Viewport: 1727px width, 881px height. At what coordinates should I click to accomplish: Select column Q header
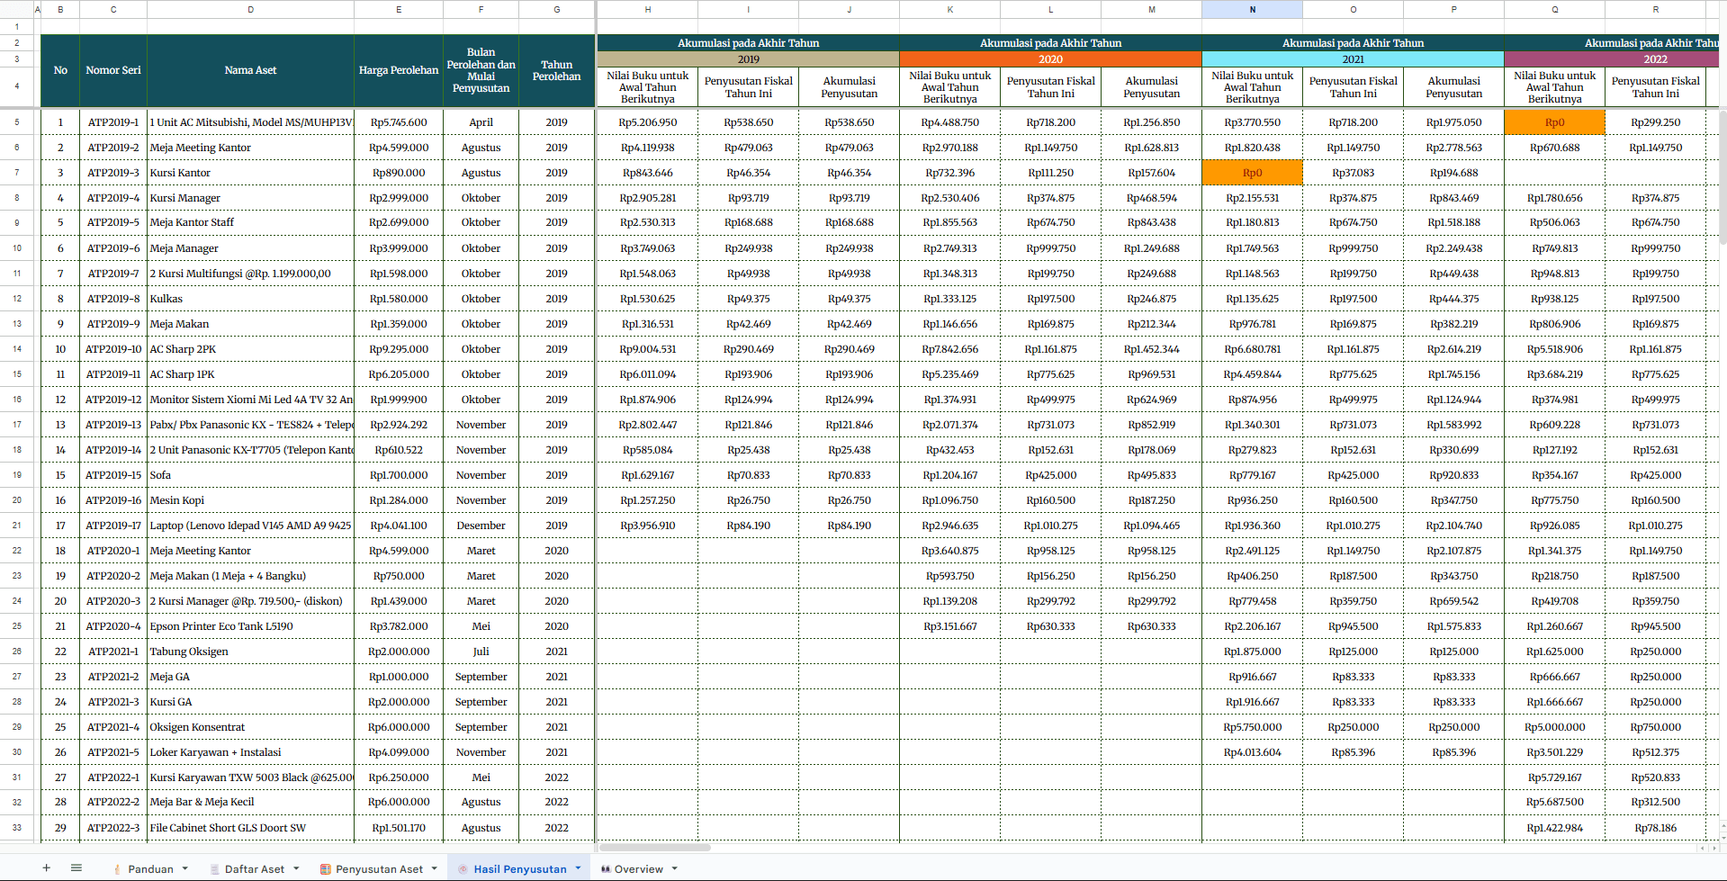pos(1554,9)
